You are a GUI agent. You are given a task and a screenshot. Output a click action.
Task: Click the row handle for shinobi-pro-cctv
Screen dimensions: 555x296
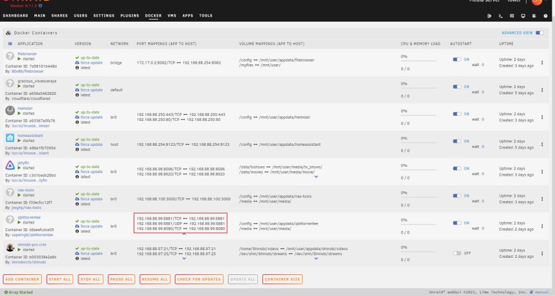(542, 253)
